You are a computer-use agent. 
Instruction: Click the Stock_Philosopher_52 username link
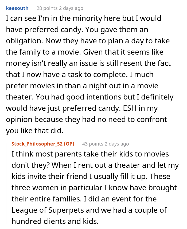click(x=37, y=144)
